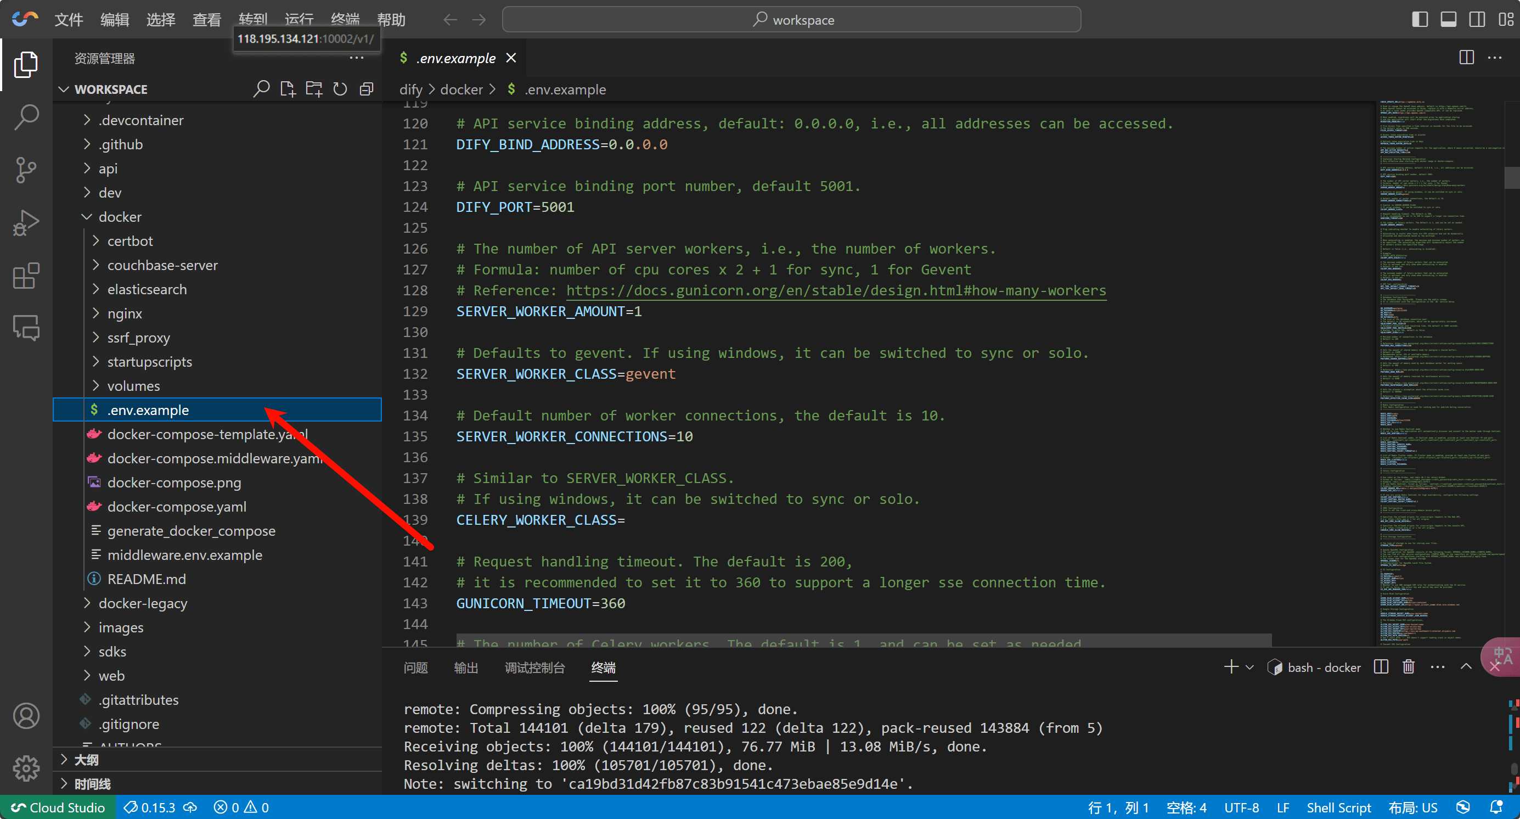The height and width of the screenshot is (819, 1520).
Task: Click Shell Script language mode in status bar
Action: (x=1338, y=807)
